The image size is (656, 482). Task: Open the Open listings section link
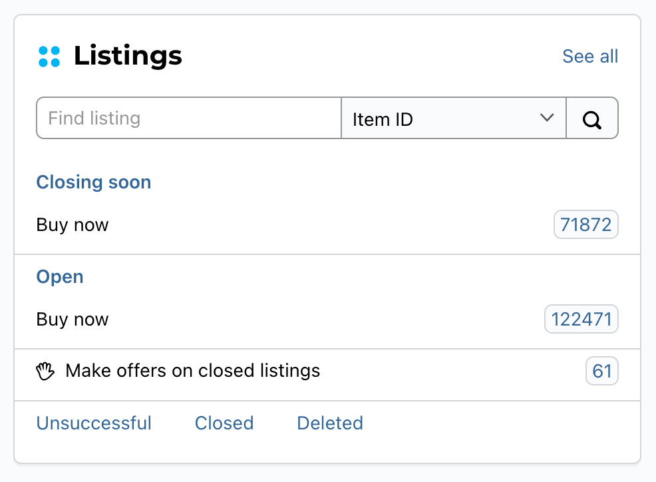(60, 277)
